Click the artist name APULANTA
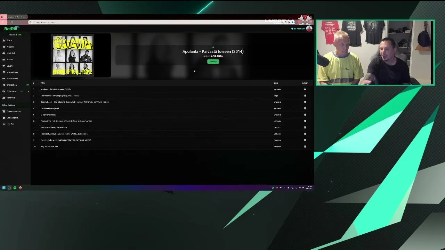The image size is (445, 250). pyautogui.click(x=217, y=56)
